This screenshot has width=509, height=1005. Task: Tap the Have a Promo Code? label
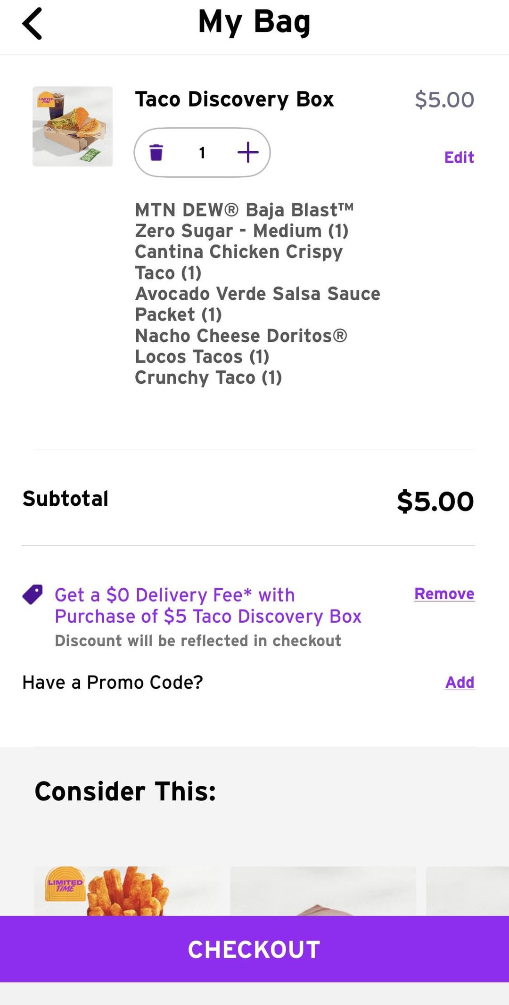[x=113, y=682]
